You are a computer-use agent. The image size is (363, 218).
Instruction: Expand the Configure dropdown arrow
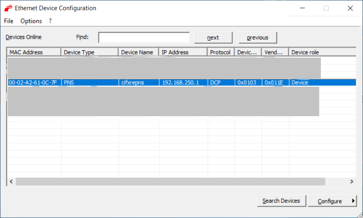click(x=353, y=201)
